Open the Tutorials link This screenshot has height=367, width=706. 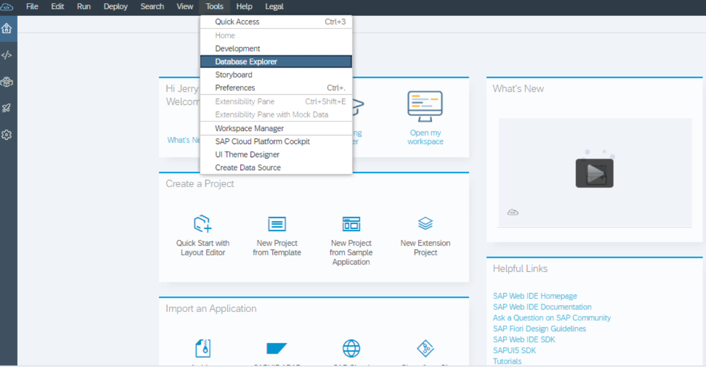(x=507, y=361)
